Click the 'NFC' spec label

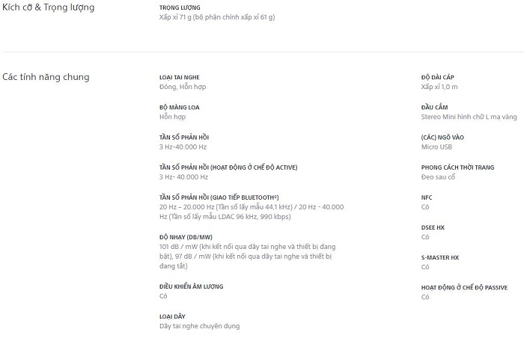[x=427, y=197]
